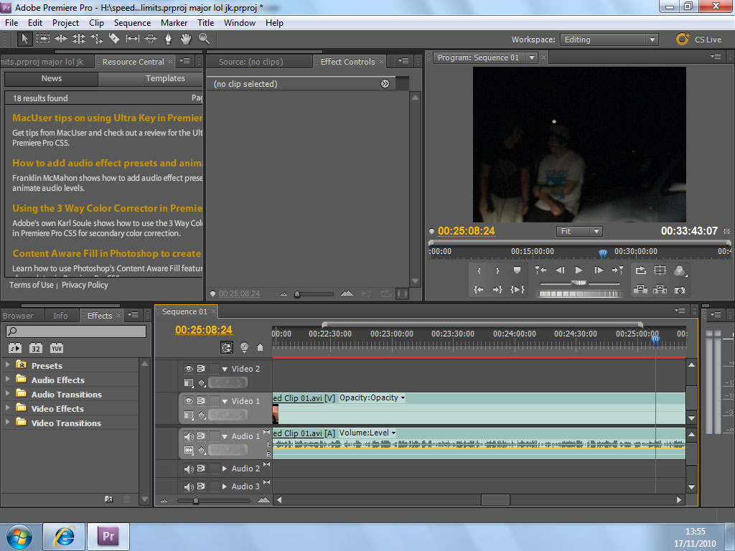
Task: Toggle Safe Margins in Program monitor
Action: [660, 270]
